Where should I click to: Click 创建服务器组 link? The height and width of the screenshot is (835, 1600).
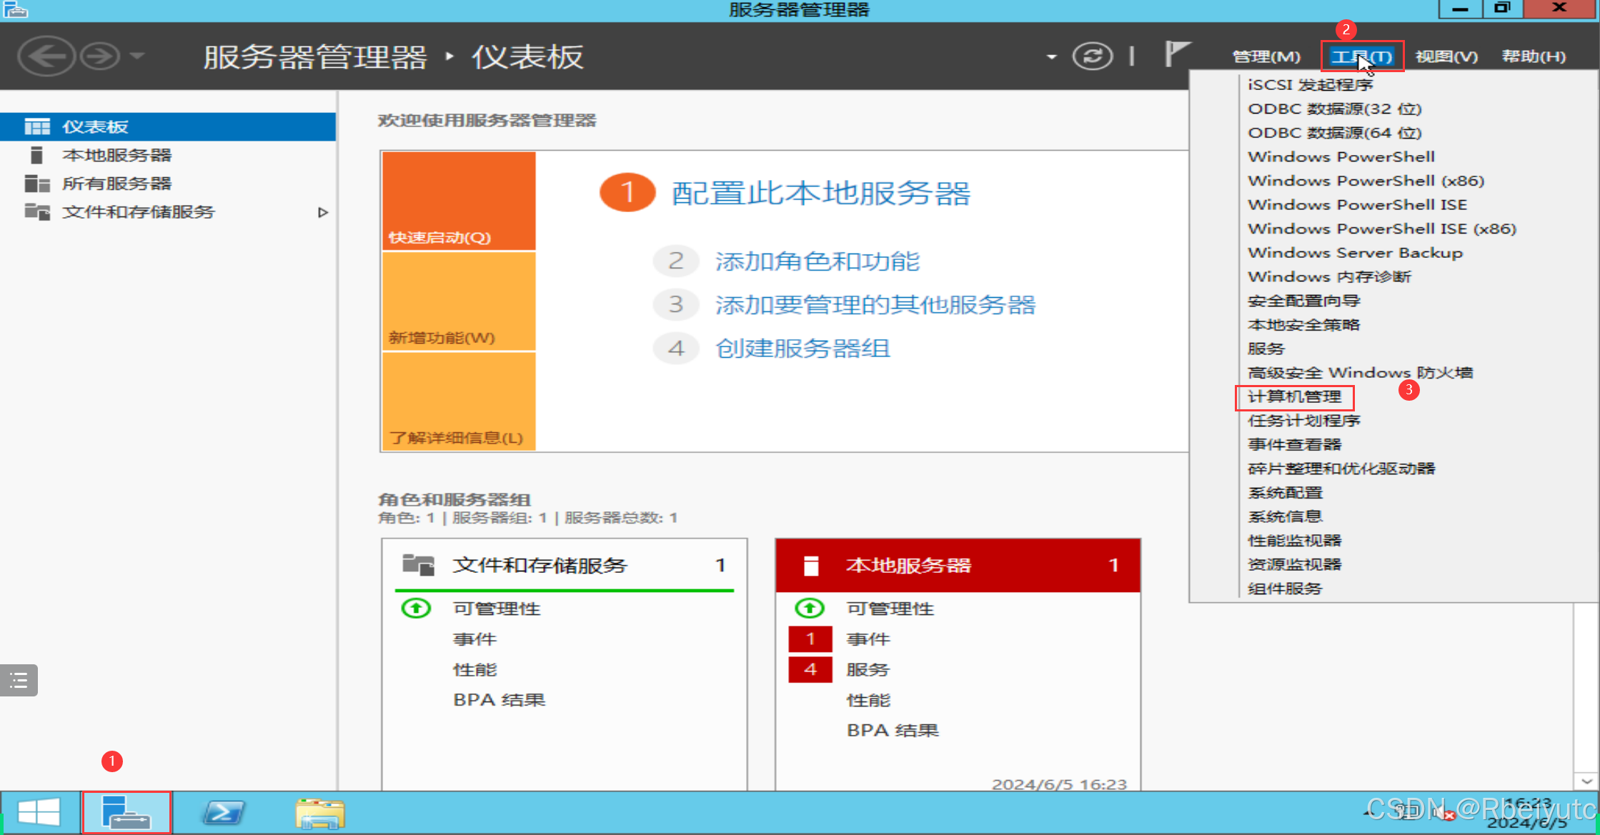coord(803,349)
